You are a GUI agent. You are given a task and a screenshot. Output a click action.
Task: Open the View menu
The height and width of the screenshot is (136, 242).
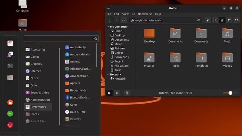(x=125, y=14)
